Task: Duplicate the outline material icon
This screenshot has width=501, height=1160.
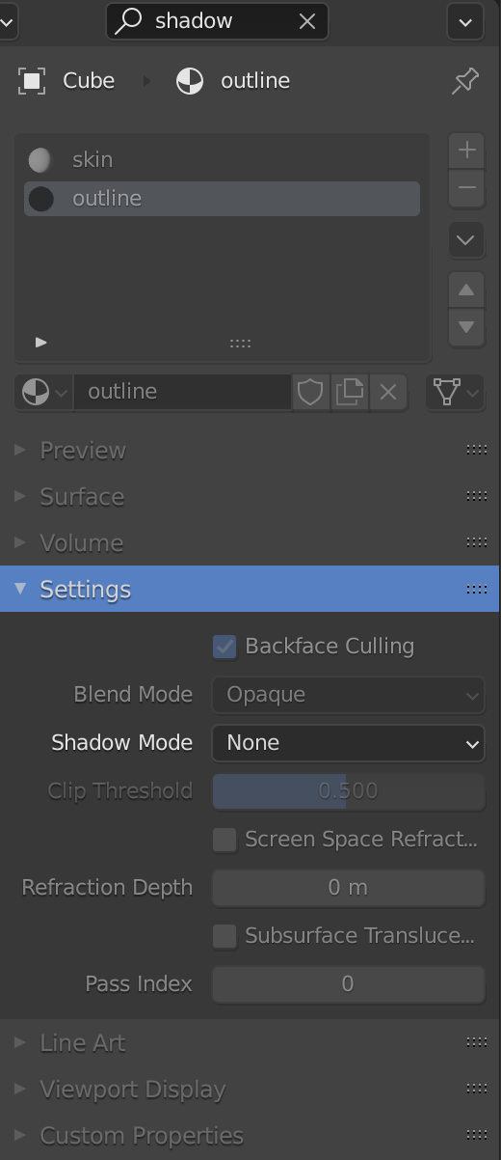Action: [x=349, y=392]
